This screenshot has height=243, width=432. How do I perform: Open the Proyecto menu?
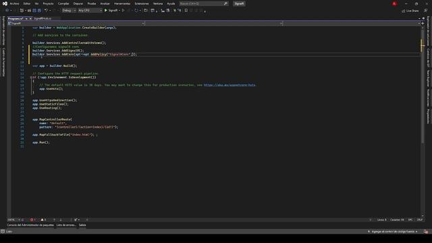[48, 3]
